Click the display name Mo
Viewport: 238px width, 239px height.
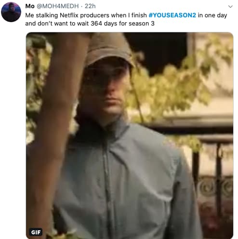30,6
